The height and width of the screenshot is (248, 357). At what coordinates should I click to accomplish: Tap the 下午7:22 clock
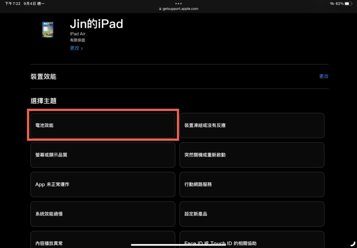click(13, 4)
